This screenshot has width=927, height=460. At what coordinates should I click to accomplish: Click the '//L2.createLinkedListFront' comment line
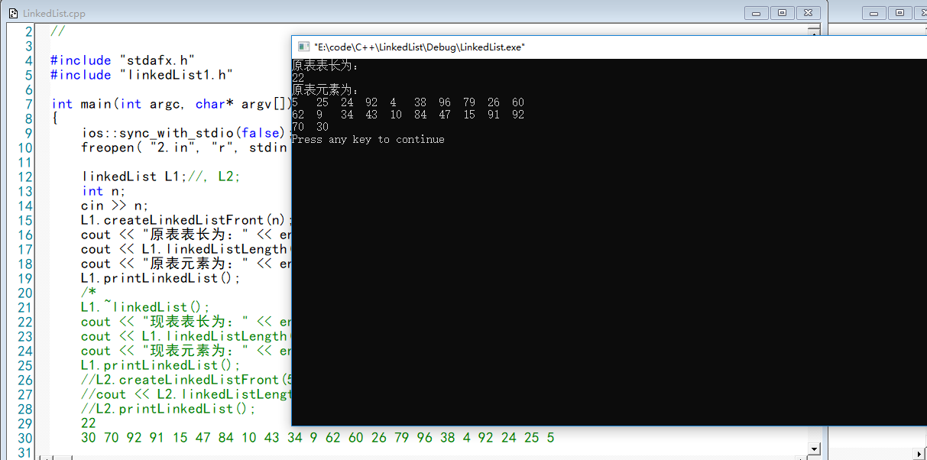186,380
